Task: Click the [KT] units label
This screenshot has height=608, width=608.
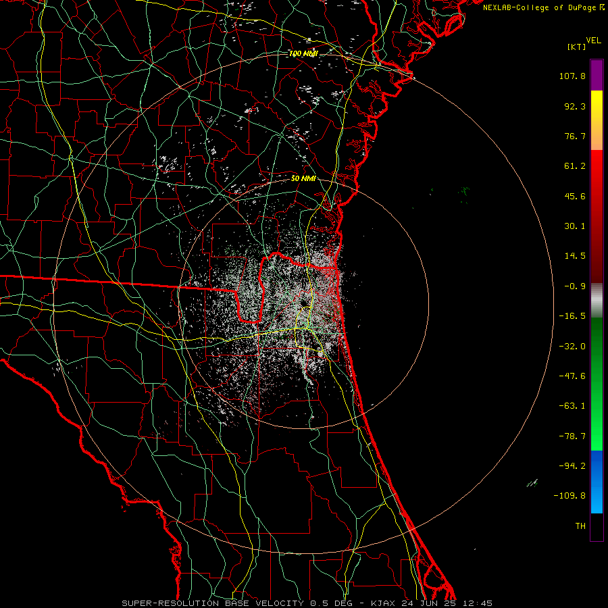Action: 577,47
